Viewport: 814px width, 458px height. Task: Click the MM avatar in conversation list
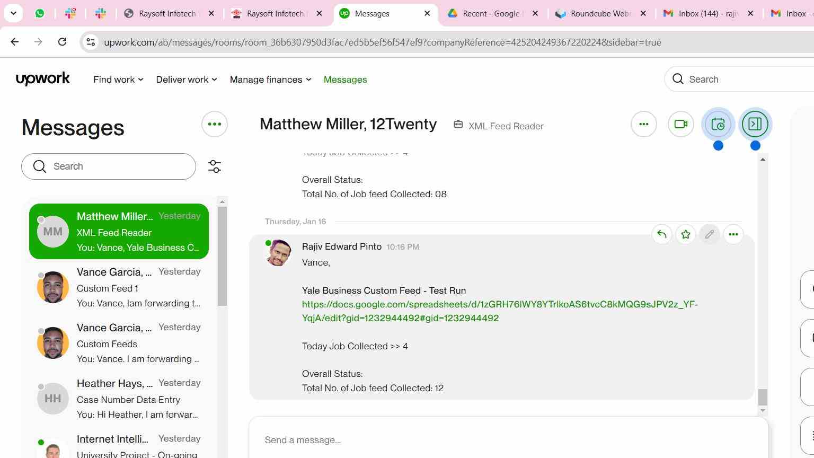tap(53, 232)
